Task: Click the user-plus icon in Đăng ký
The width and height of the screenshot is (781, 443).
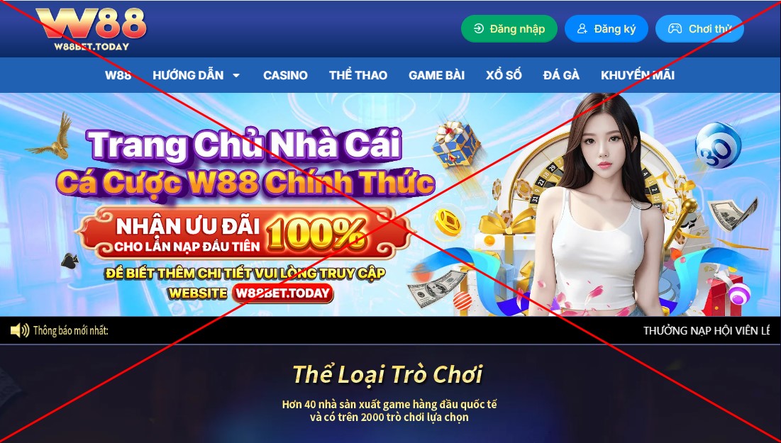Action: click(x=582, y=29)
